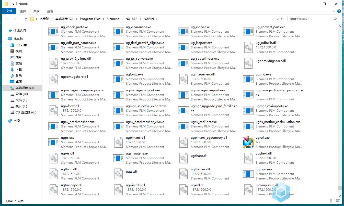Image resolution: width=344 pixels, height=206 pixels.
Task: Select 软件 (D:) drive
Action: [21, 94]
